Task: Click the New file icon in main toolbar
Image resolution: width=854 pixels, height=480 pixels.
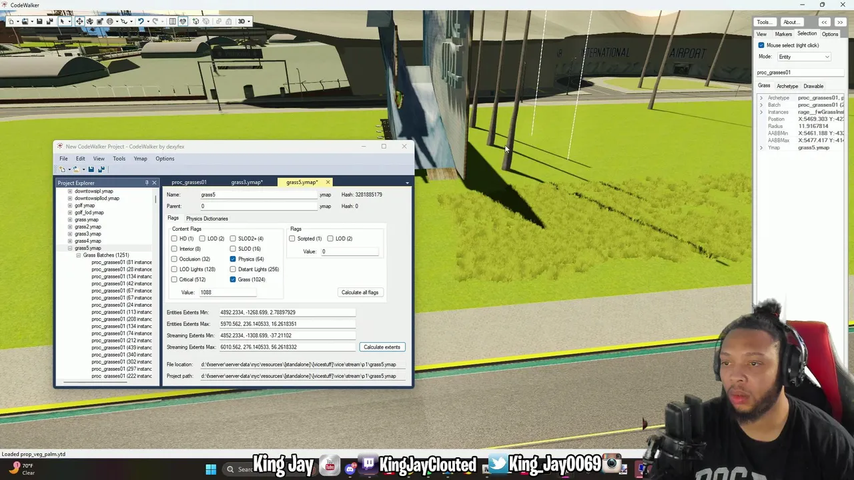Action: click(x=11, y=21)
